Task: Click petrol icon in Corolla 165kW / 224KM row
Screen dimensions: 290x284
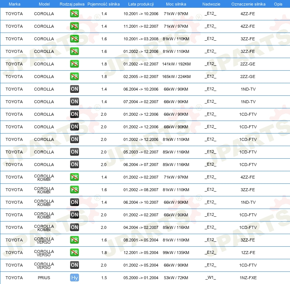Action: [x=74, y=76]
